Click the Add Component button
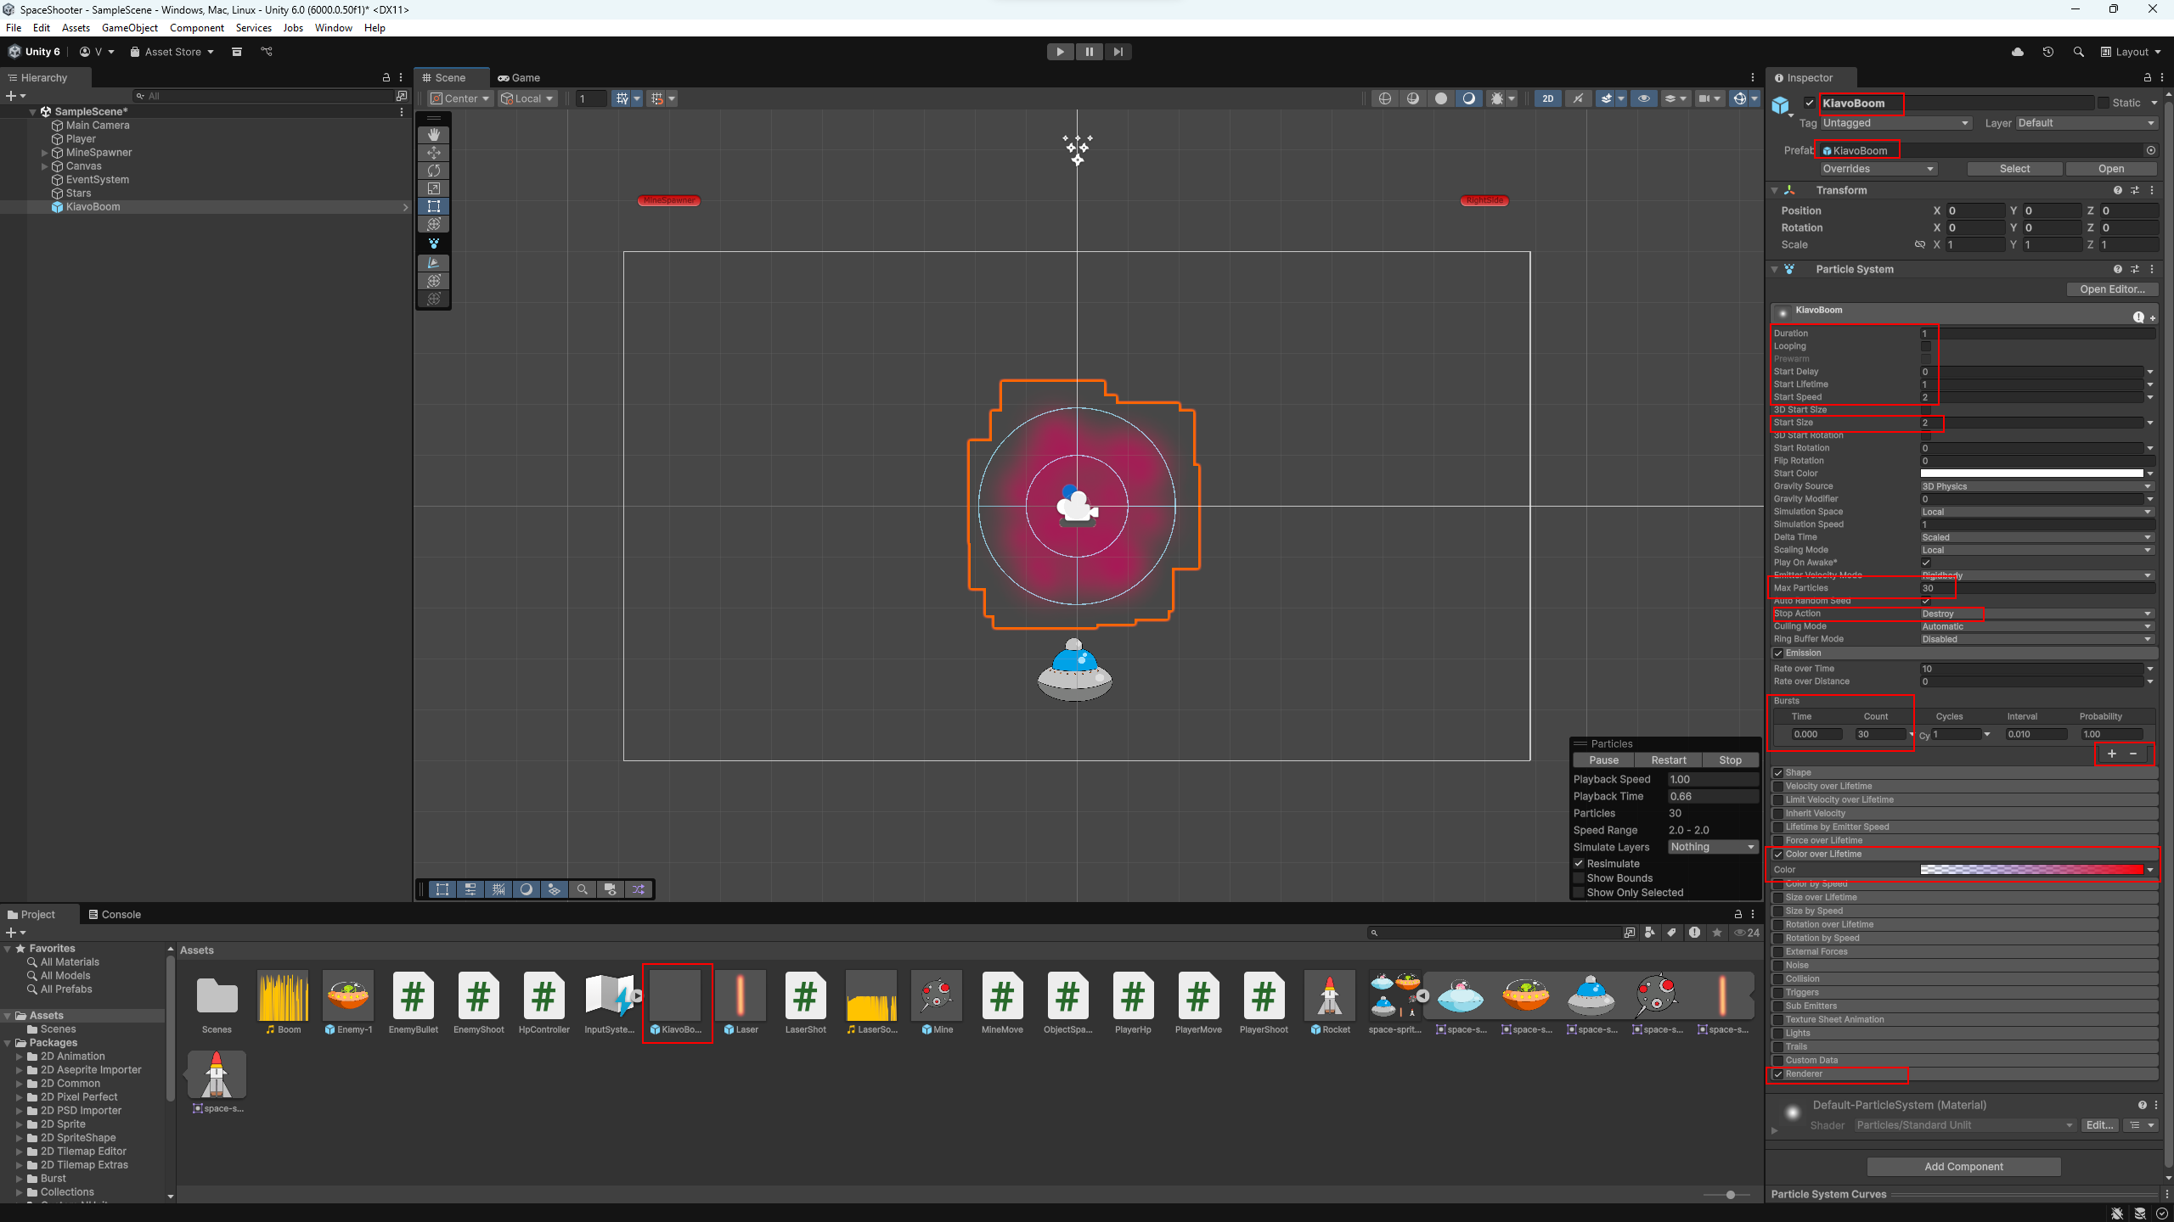This screenshot has height=1222, width=2174. click(x=1963, y=1167)
